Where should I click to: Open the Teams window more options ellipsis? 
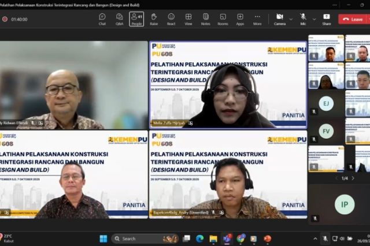coord(335,5)
